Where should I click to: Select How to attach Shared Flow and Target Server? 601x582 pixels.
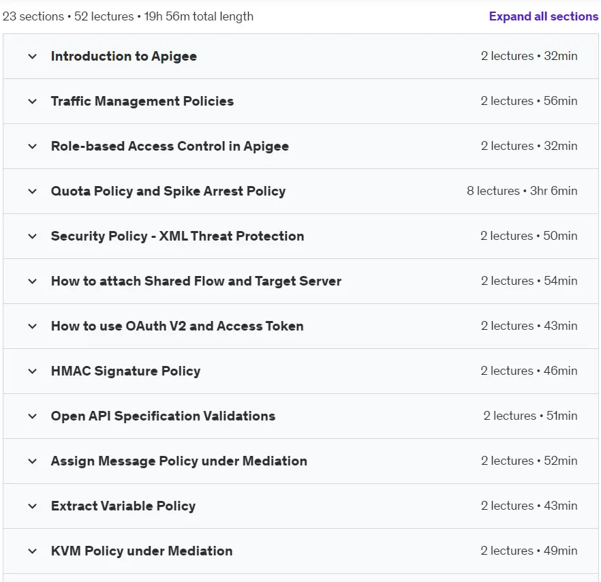click(x=196, y=281)
